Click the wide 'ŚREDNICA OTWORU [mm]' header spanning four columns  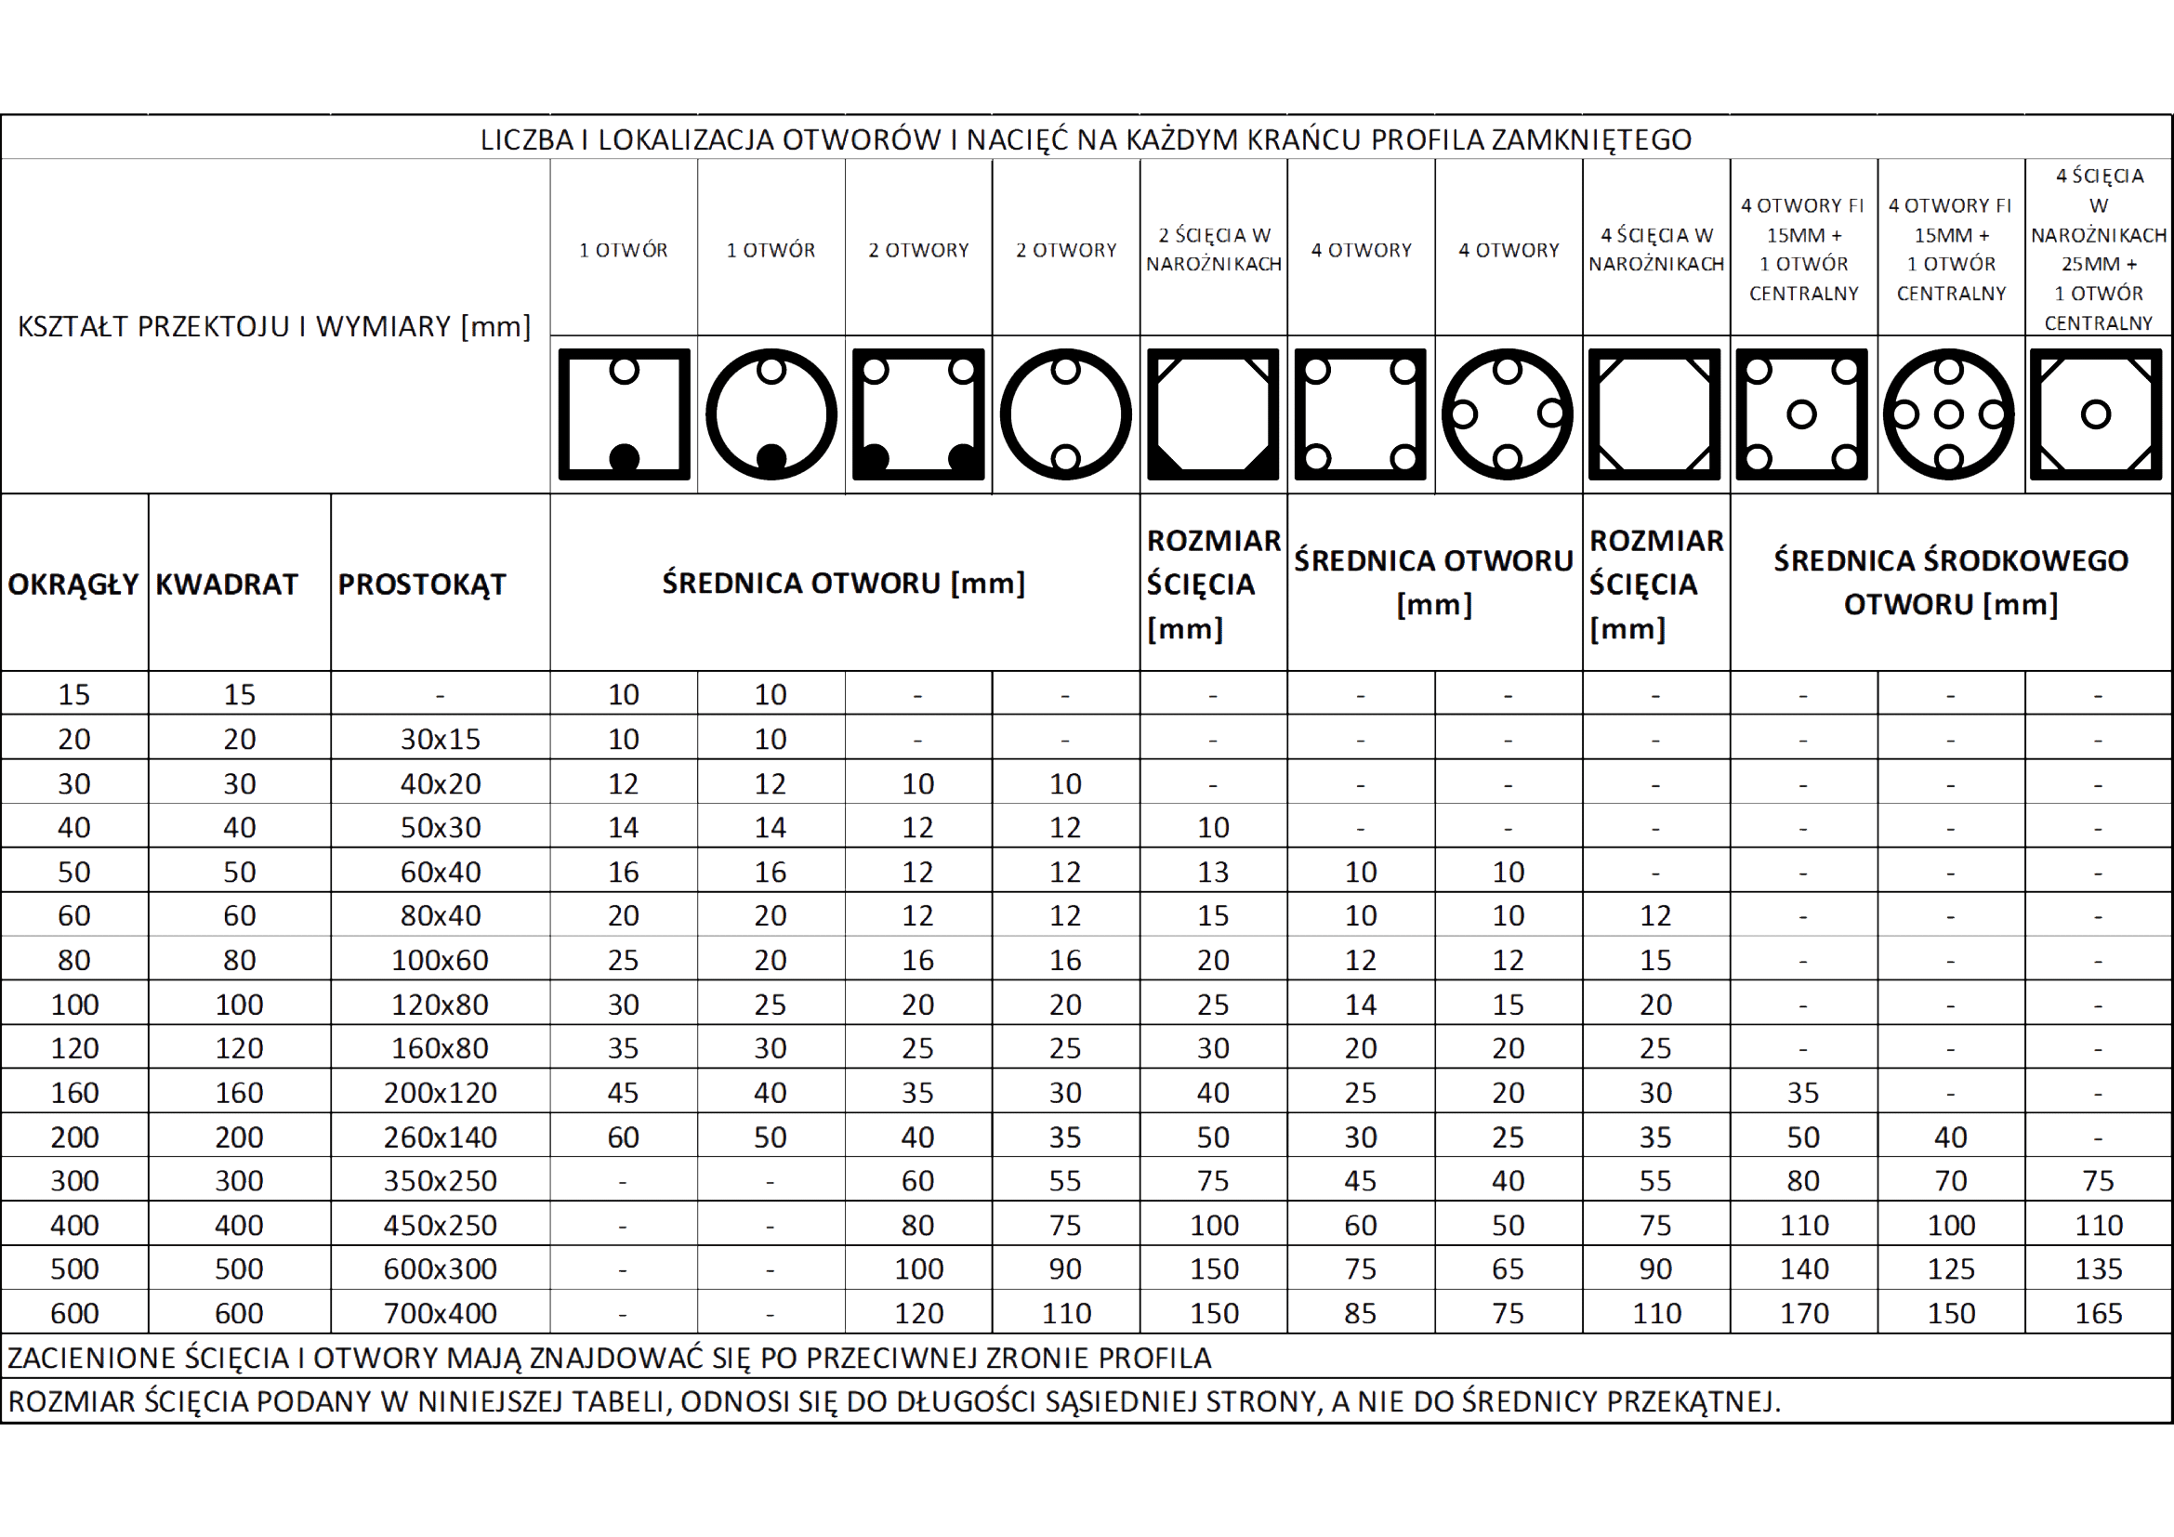point(844,582)
